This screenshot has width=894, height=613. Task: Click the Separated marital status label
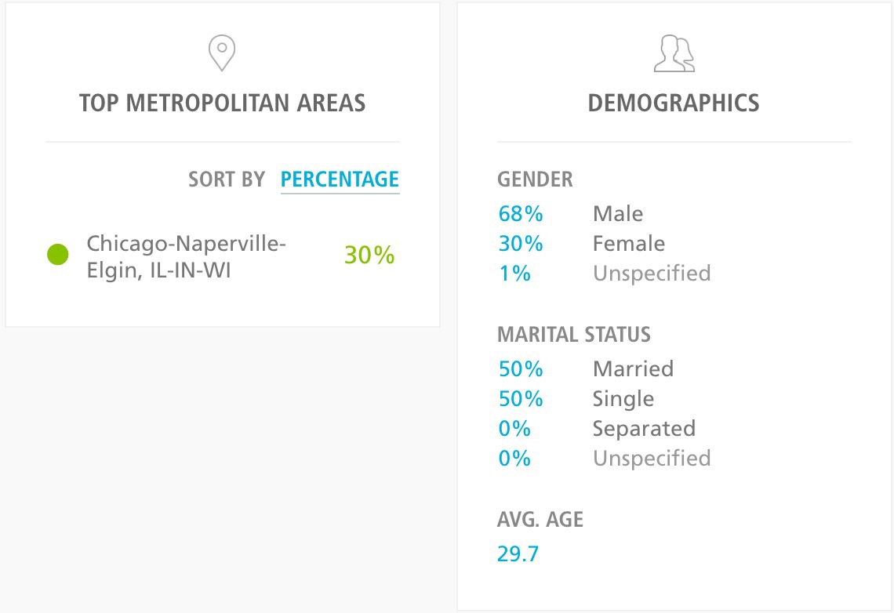[644, 429]
